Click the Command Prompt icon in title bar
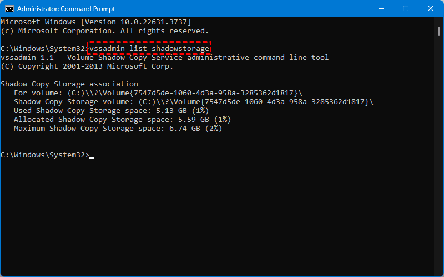Screen dimensions: 444x277 point(9,9)
